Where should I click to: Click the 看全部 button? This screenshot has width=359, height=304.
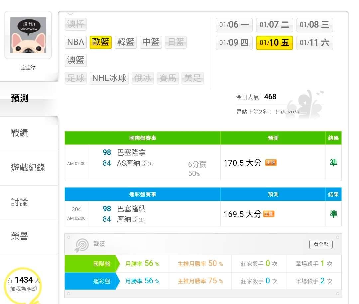pyautogui.click(x=321, y=244)
